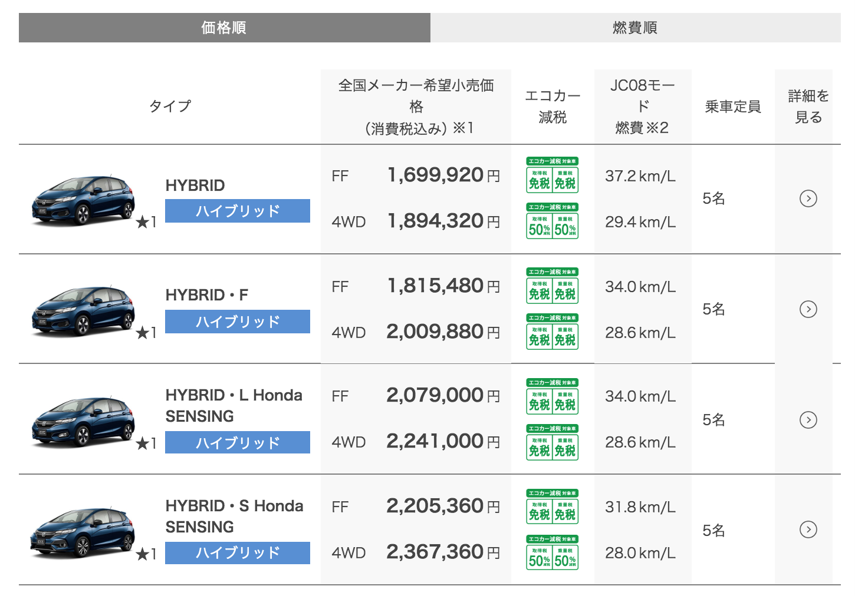
Task: Click the price 2,367,360円
Action: pyautogui.click(x=443, y=552)
